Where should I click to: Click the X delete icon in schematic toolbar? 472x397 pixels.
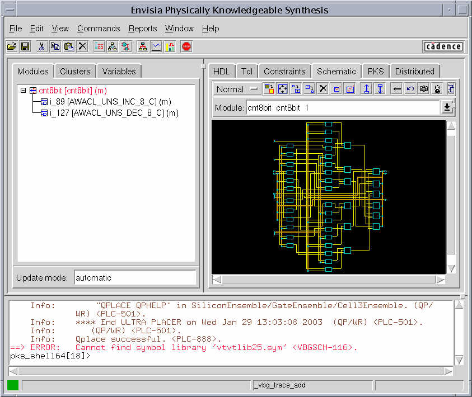pyautogui.click(x=323, y=89)
